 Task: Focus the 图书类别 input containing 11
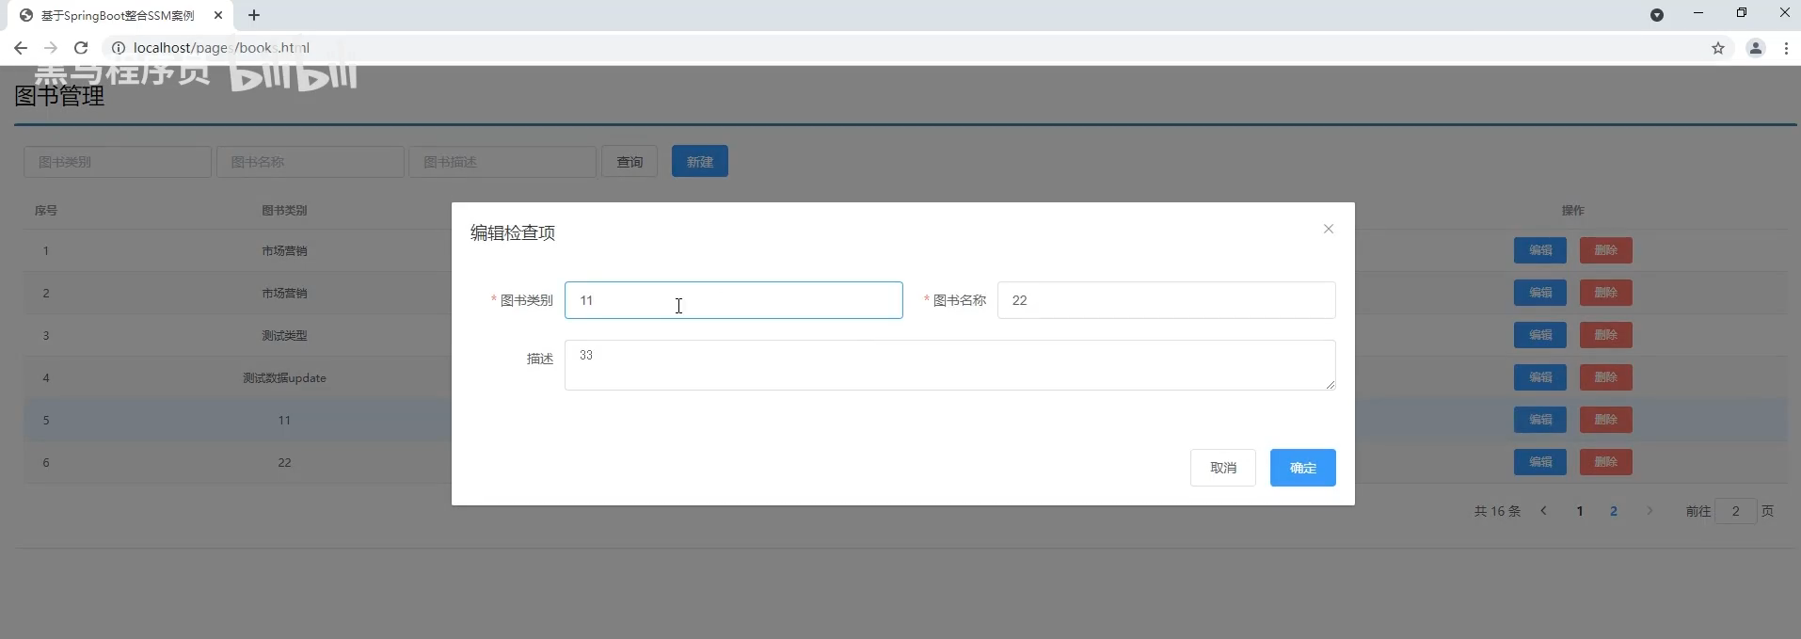pos(733,300)
